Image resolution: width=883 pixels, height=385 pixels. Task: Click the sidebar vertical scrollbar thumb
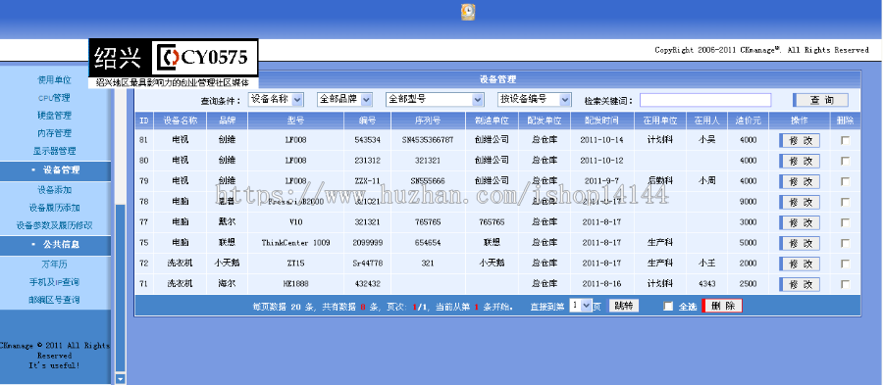click(120, 288)
